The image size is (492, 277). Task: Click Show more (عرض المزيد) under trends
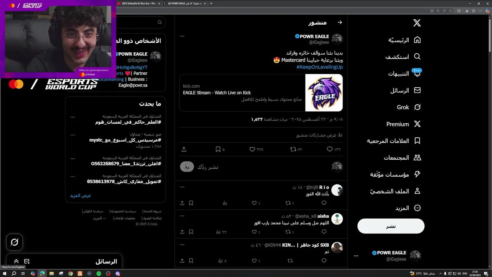pyautogui.click(x=80, y=195)
